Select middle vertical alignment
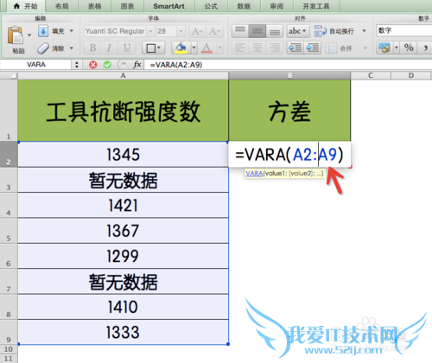The image size is (432, 363). [257, 30]
